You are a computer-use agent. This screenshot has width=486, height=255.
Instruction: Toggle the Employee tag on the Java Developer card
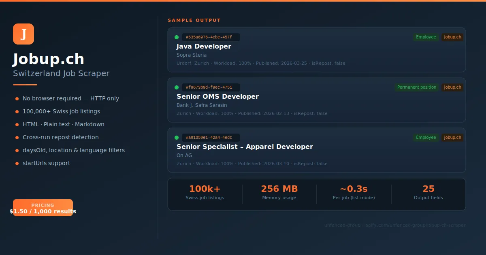click(x=426, y=37)
